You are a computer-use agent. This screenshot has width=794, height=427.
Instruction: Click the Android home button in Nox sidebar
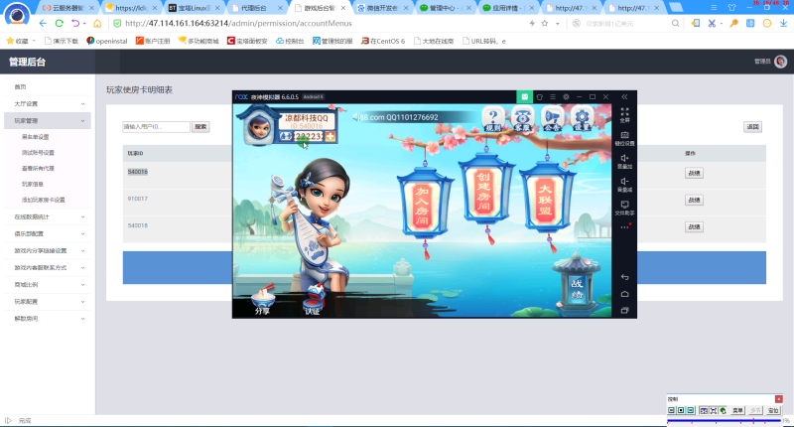(x=625, y=294)
